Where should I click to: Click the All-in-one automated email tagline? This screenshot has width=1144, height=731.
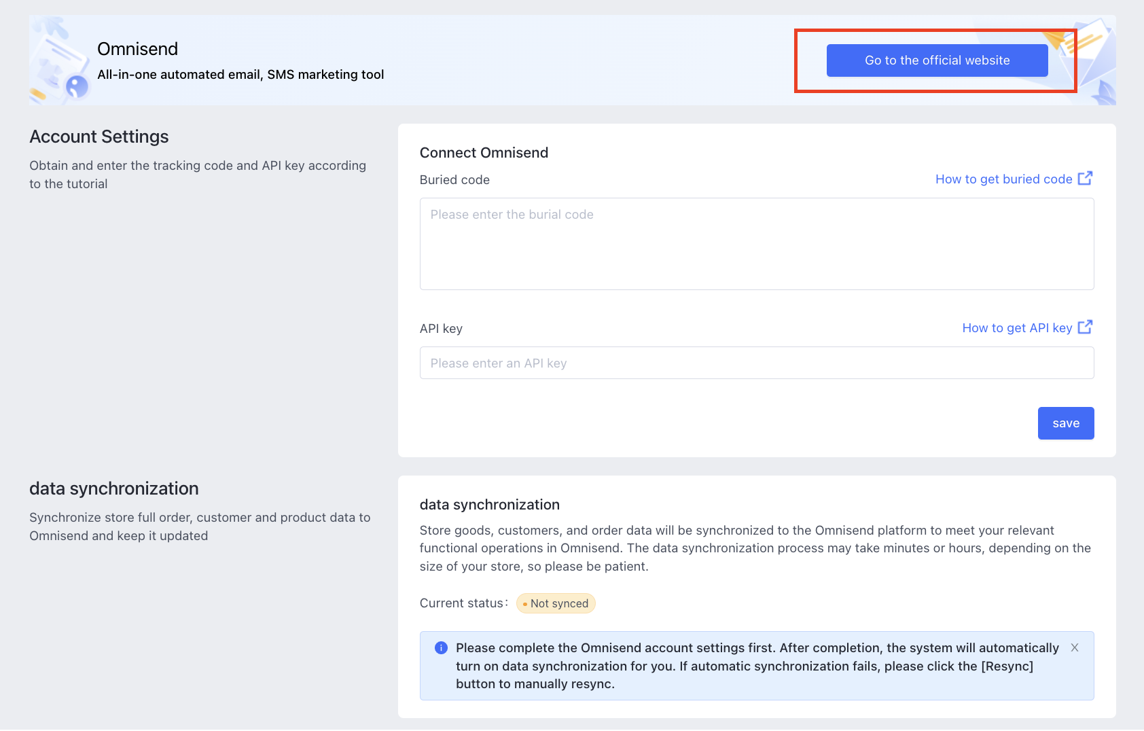[x=240, y=75]
